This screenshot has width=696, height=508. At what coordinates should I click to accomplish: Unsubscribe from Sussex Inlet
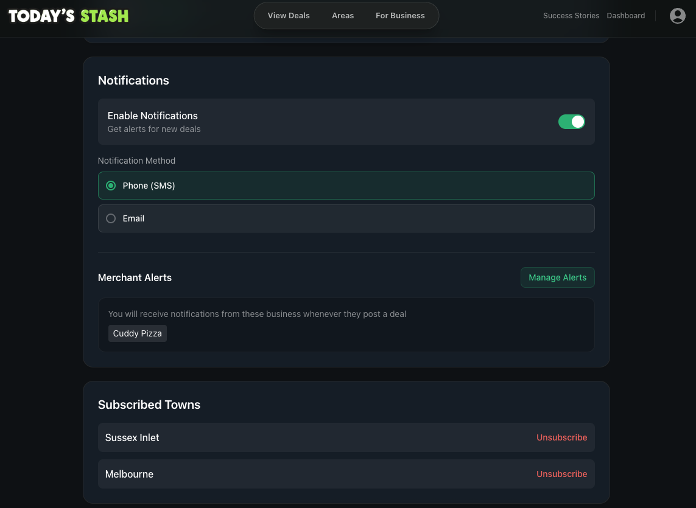[561, 437]
